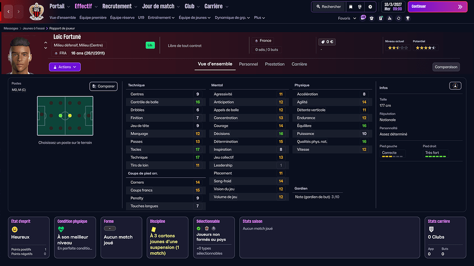Open the Entraînement submenu
The width and height of the screenshot is (474, 266).
(161, 18)
